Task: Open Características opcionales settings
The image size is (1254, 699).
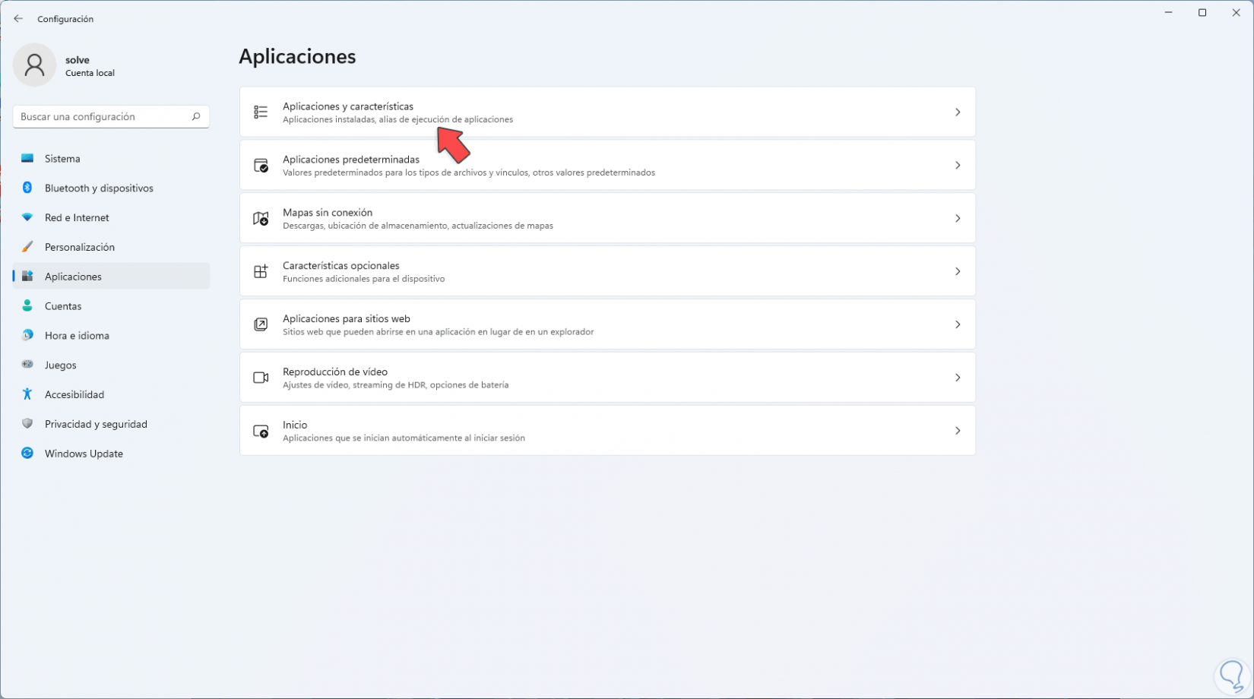Action: click(606, 271)
